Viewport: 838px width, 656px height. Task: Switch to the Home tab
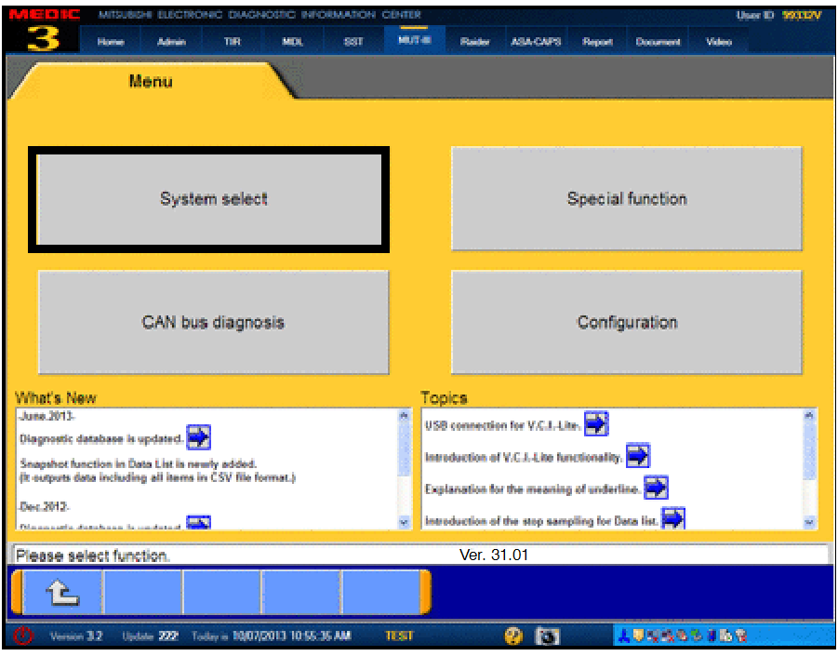coord(111,42)
